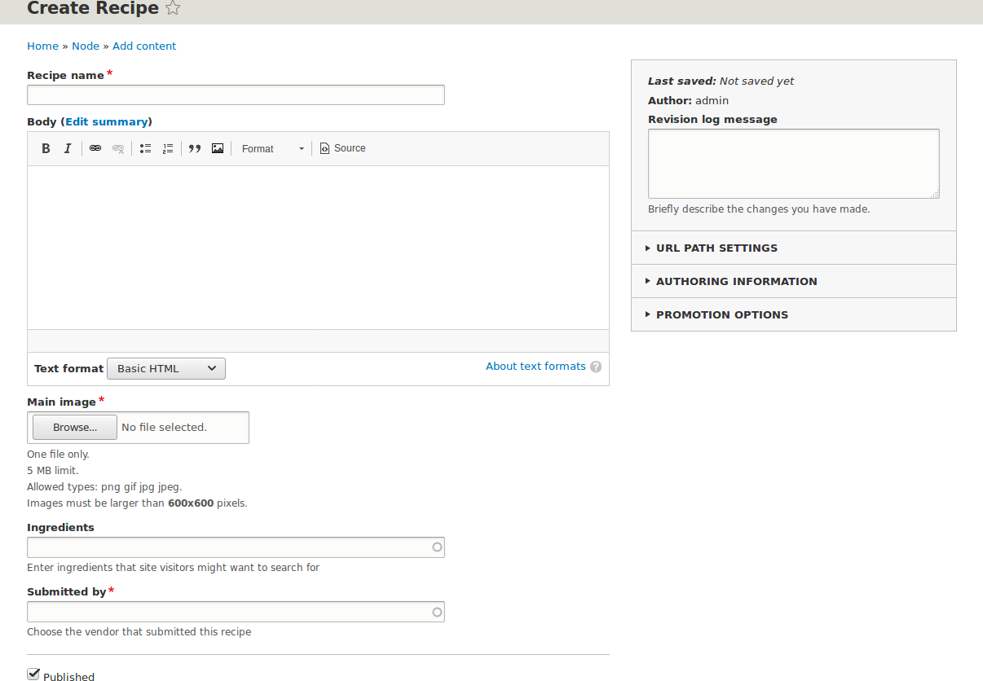
Task: Toggle italic formatting in the Body editor
Action: [68, 148]
